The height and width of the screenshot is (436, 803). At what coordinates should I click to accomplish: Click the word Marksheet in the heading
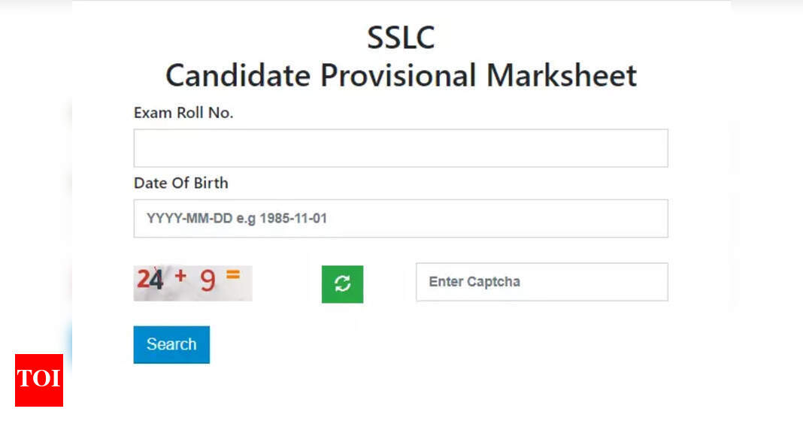pos(561,76)
